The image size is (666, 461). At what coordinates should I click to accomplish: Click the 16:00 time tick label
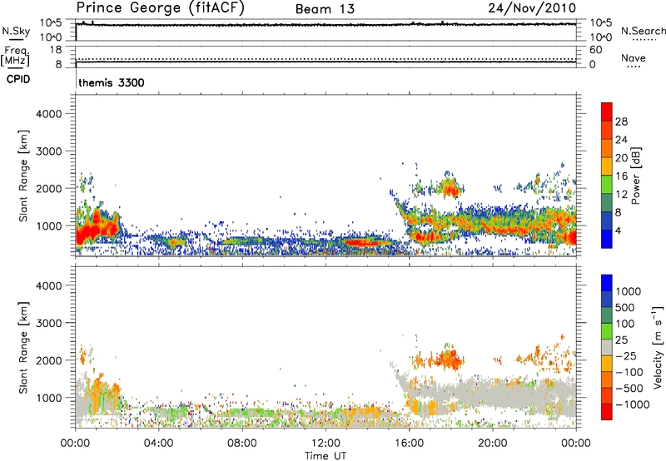(x=409, y=444)
